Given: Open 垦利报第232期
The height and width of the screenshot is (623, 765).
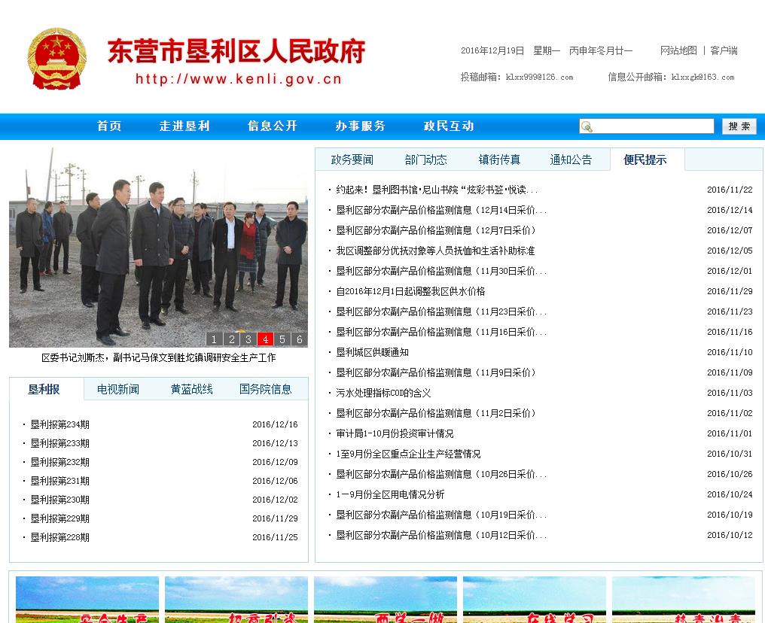Looking at the screenshot, I should point(60,462).
